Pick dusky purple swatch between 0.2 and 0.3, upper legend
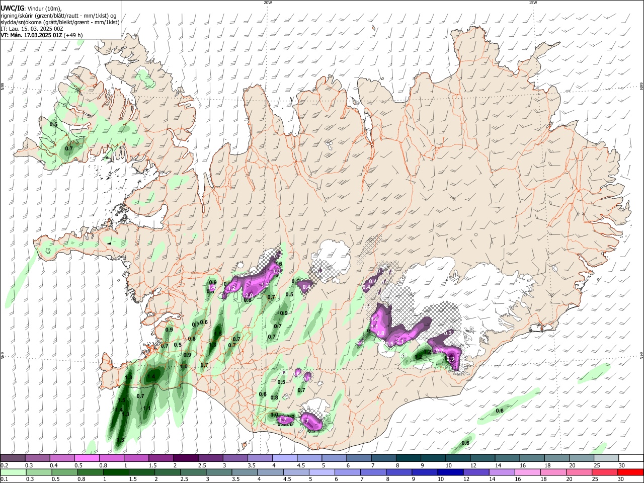Screen dimensions: 644x483 (x=13, y=458)
